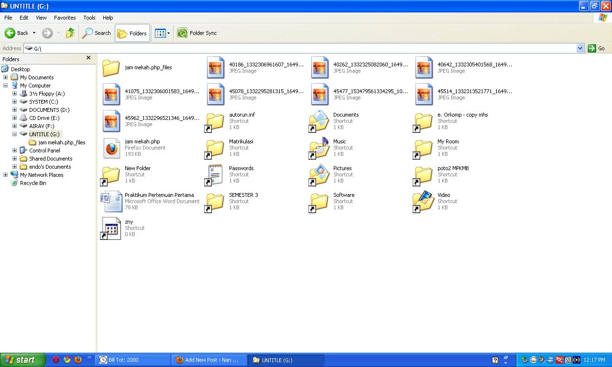Select Desktop in the folder tree
This screenshot has width=612, height=367.
point(20,69)
